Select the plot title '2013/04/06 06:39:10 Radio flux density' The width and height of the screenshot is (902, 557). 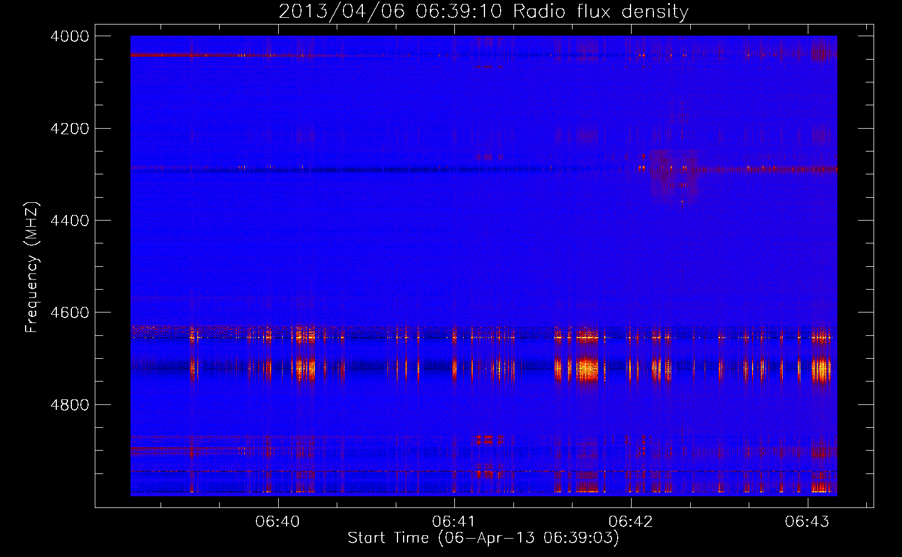point(483,12)
